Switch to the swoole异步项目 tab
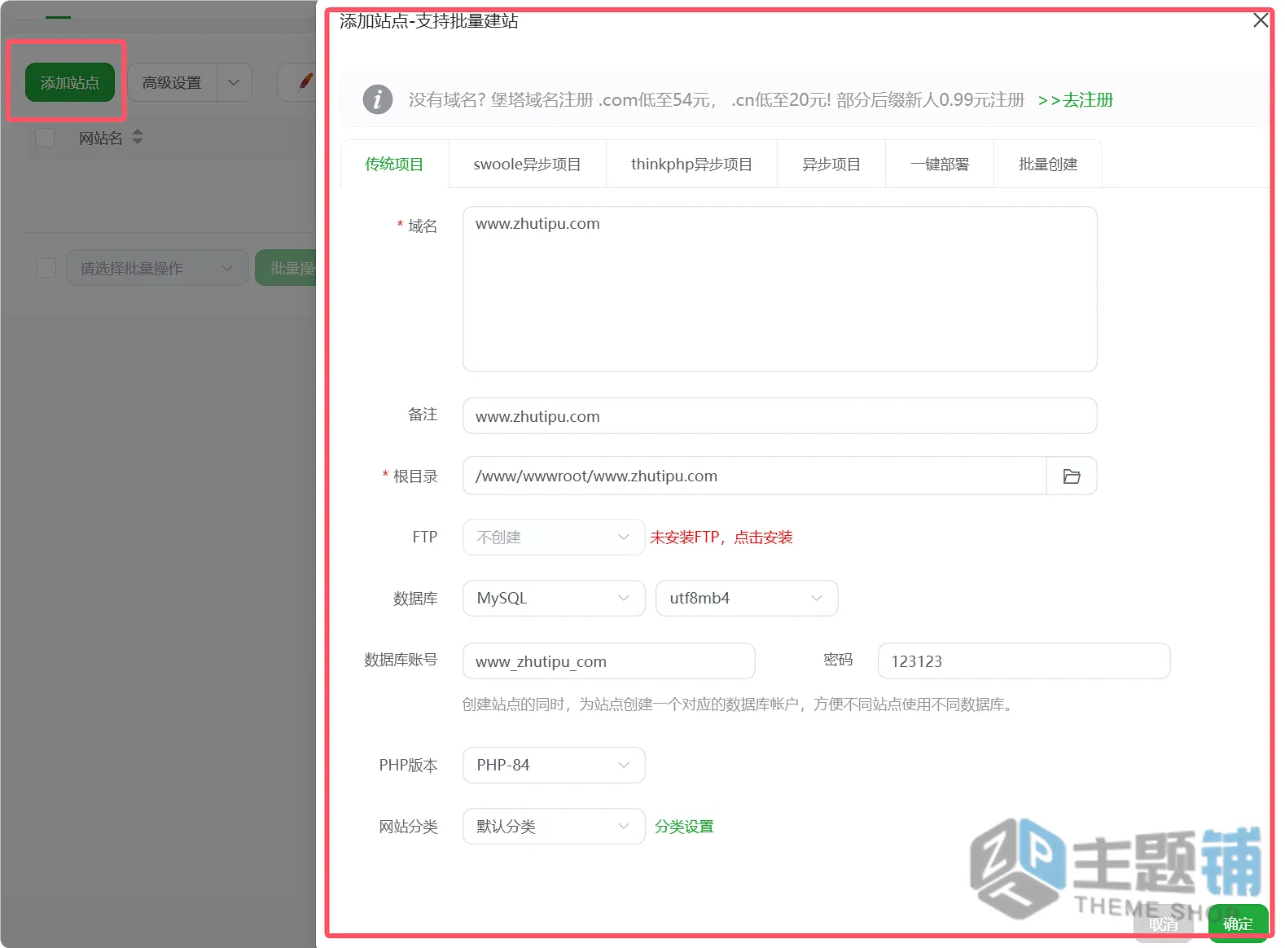The width and height of the screenshot is (1285, 948). [x=527, y=165]
